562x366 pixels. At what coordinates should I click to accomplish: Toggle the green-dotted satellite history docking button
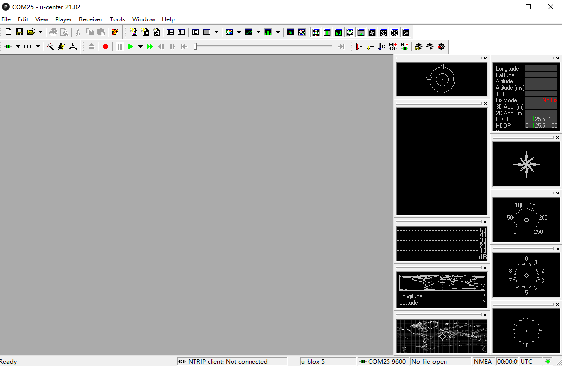coord(327,32)
